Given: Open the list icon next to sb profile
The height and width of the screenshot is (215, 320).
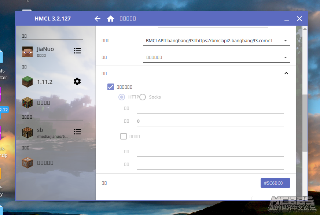Looking at the screenshot, I should pyautogui.click(x=77, y=131).
